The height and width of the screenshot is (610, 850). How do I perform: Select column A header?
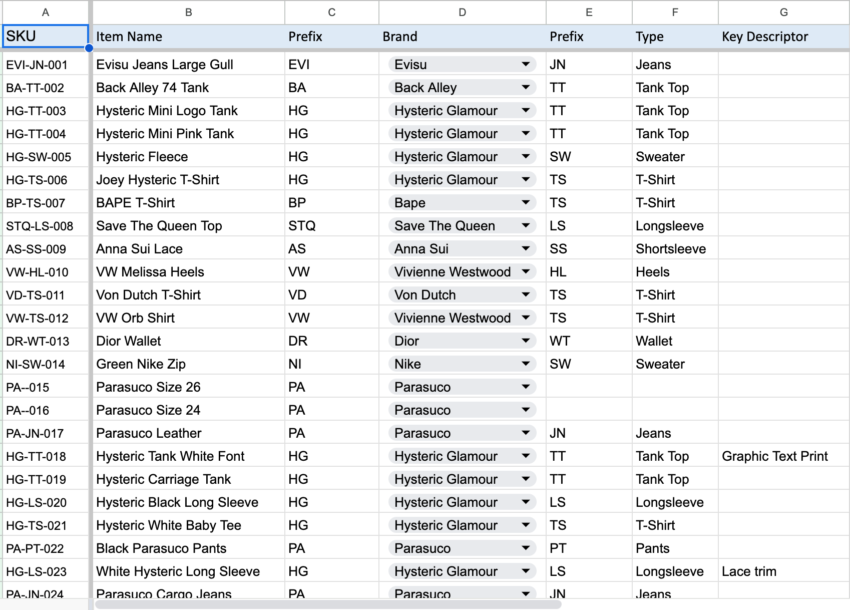[x=45, y=13]
